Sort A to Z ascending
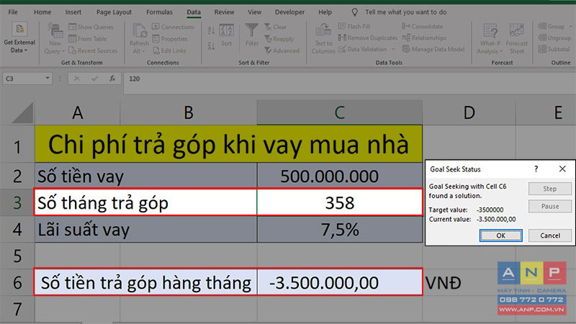 [x=211, y=30]
